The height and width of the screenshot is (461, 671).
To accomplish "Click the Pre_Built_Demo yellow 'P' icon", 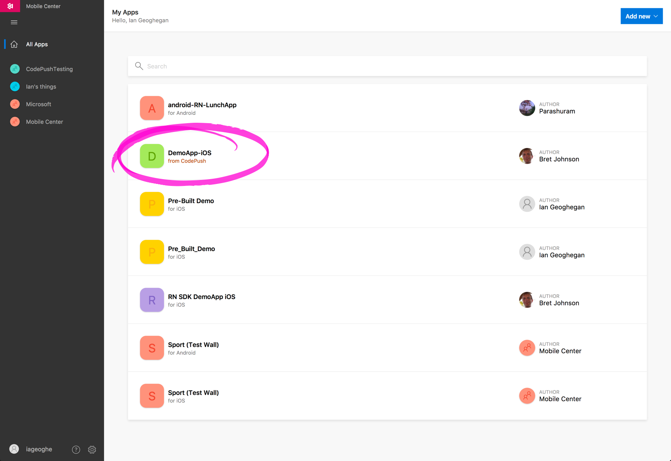I will coord(152,252).
